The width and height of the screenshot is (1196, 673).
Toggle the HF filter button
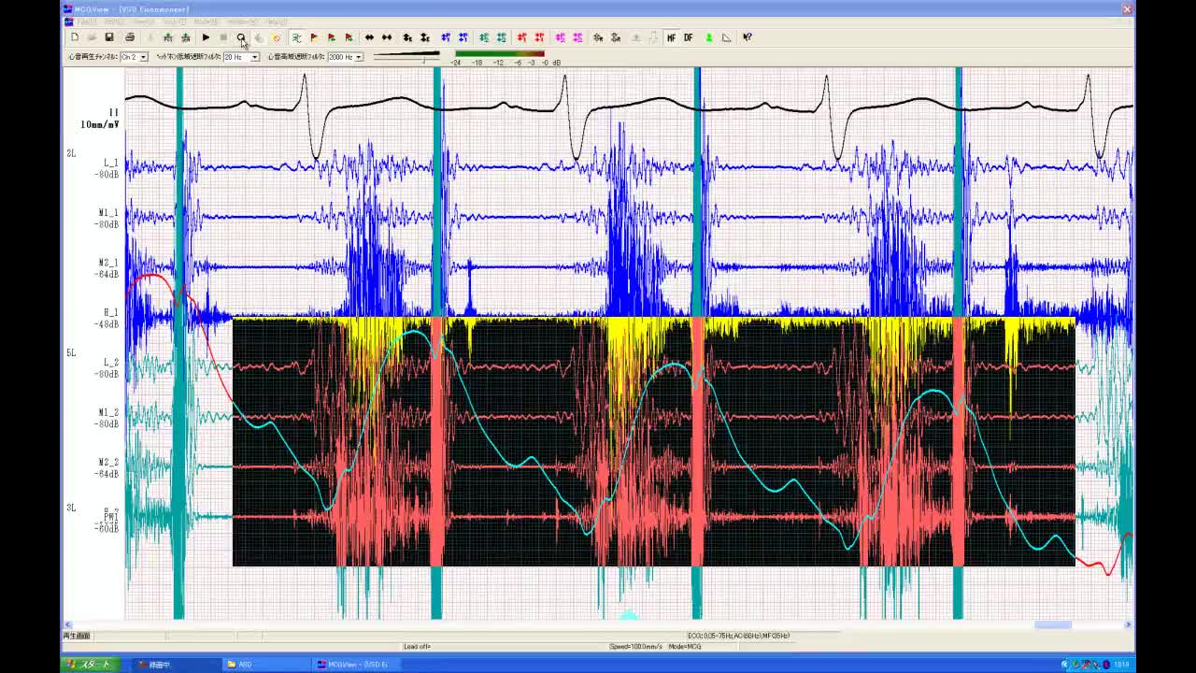click(671, 37)
